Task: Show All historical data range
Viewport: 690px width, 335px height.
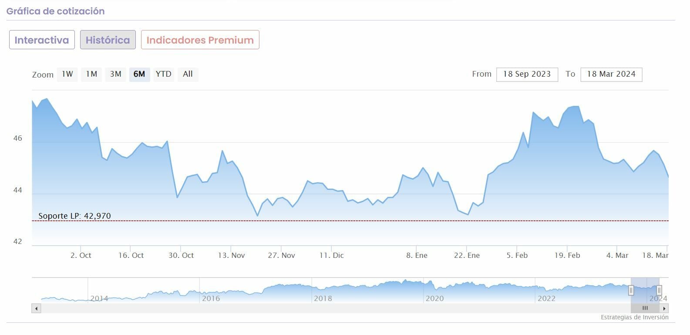Action: 188,74
